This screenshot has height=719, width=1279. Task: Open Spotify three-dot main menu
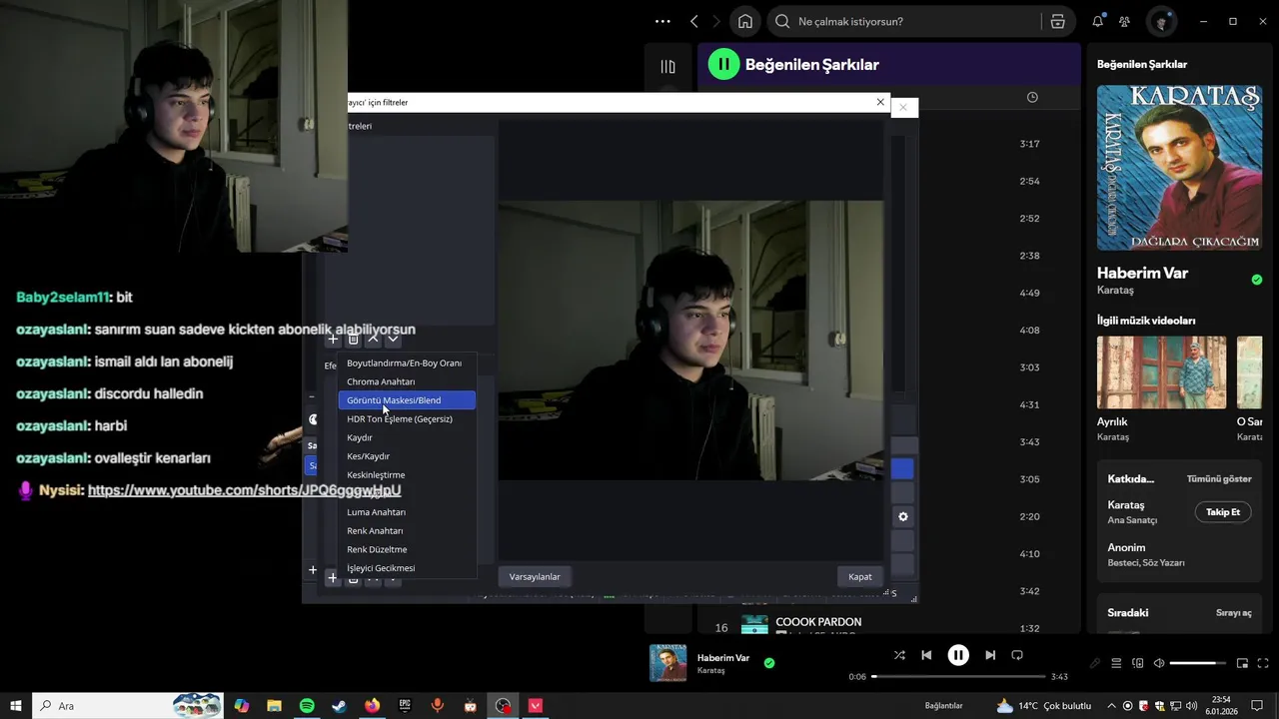tap(662, 21)
